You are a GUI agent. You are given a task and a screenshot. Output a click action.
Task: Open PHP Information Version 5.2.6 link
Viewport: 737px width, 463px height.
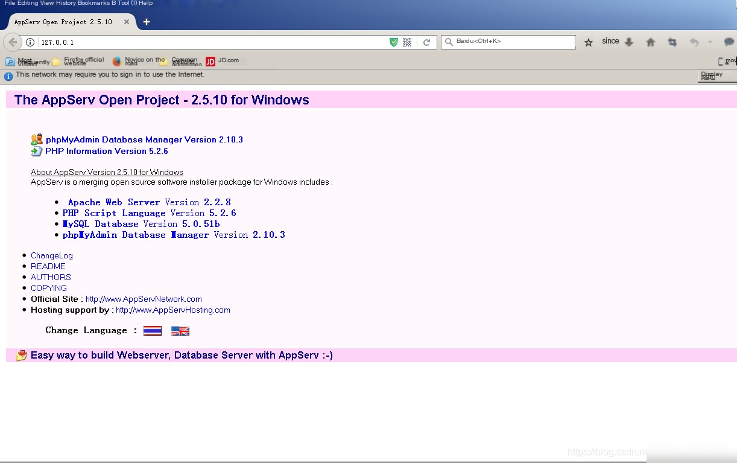107,151
